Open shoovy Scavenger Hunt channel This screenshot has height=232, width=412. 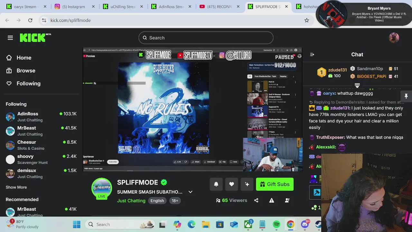(41, 159)
